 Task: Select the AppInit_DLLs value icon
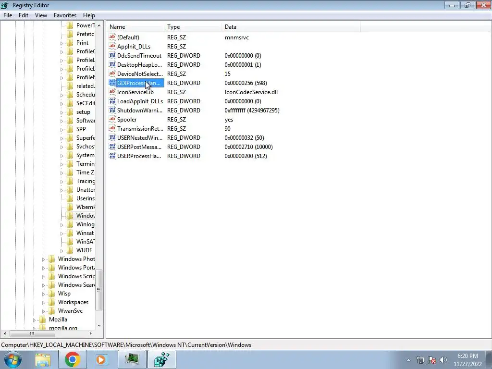point(112,46)
